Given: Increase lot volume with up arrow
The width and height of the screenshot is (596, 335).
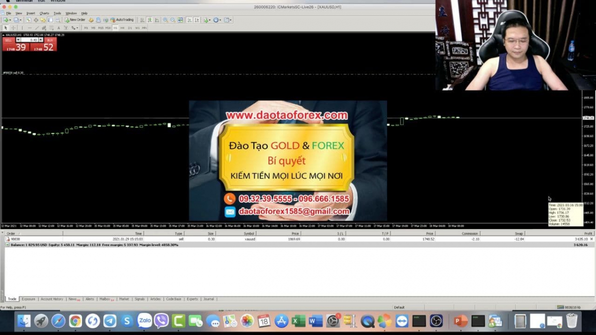Looking at the screenshot, I should pos(41,40).
